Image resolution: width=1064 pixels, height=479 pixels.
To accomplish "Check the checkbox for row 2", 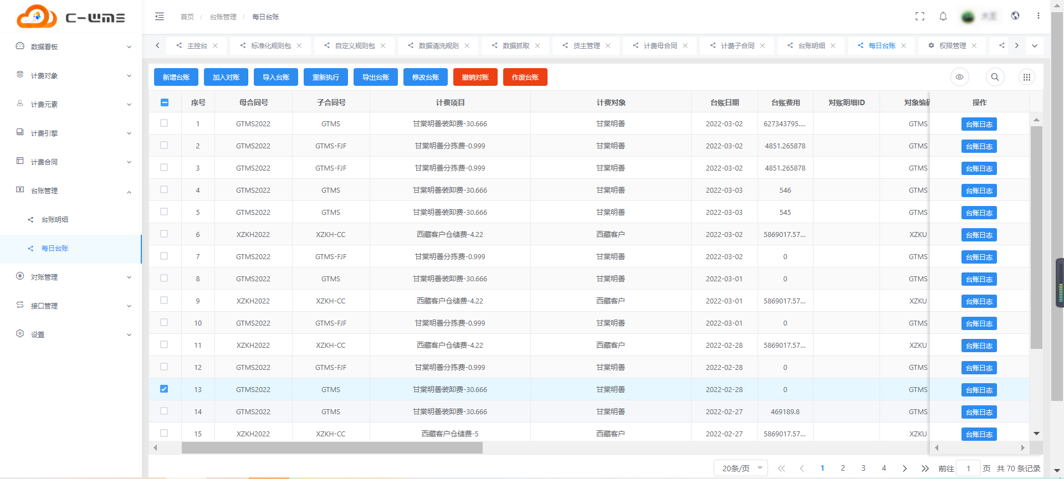I will point(164,145).
